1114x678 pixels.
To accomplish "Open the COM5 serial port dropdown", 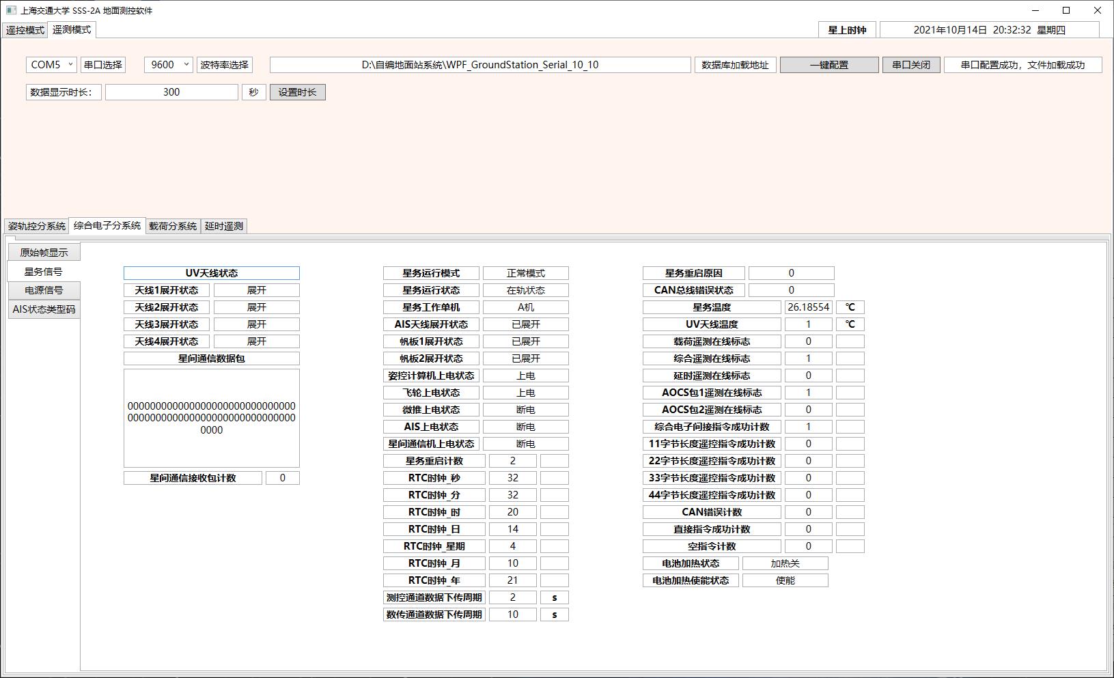I will pyautogui.click(x=51, y=65).
